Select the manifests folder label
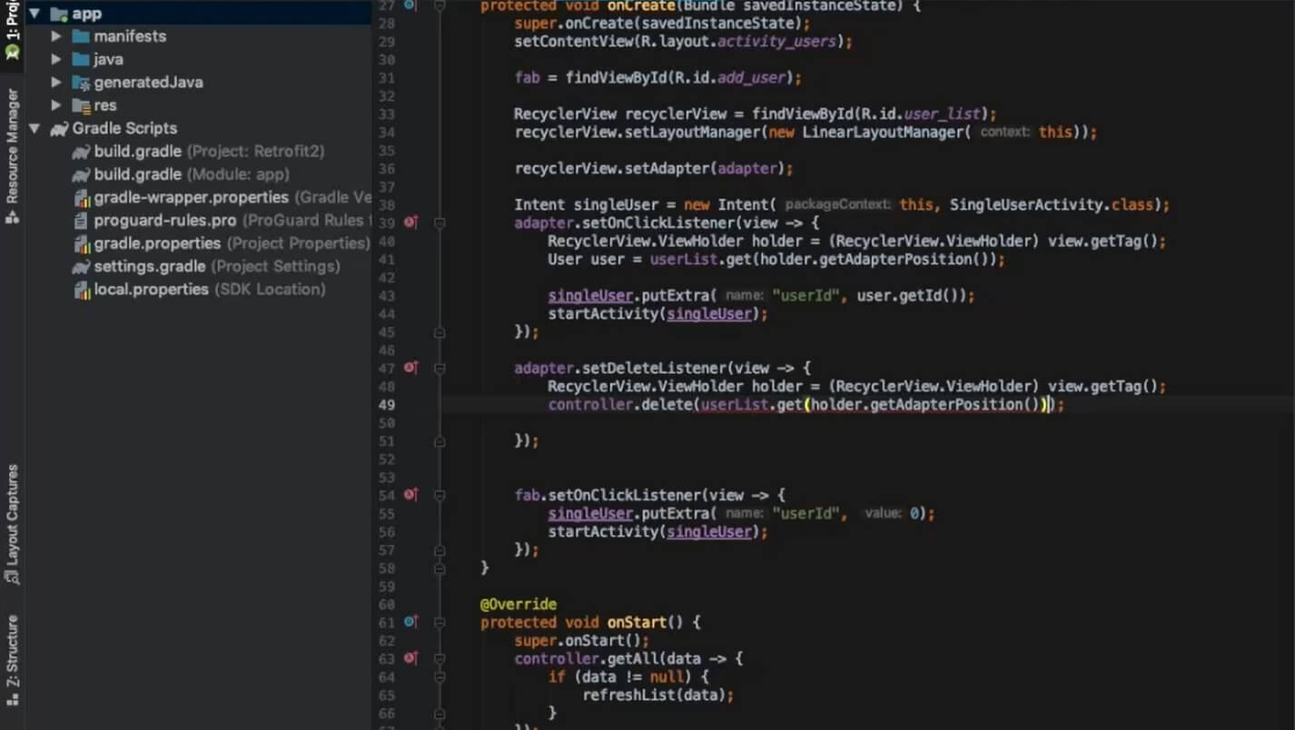This screenshot has height=730, width=1295. tap(130, 36)
